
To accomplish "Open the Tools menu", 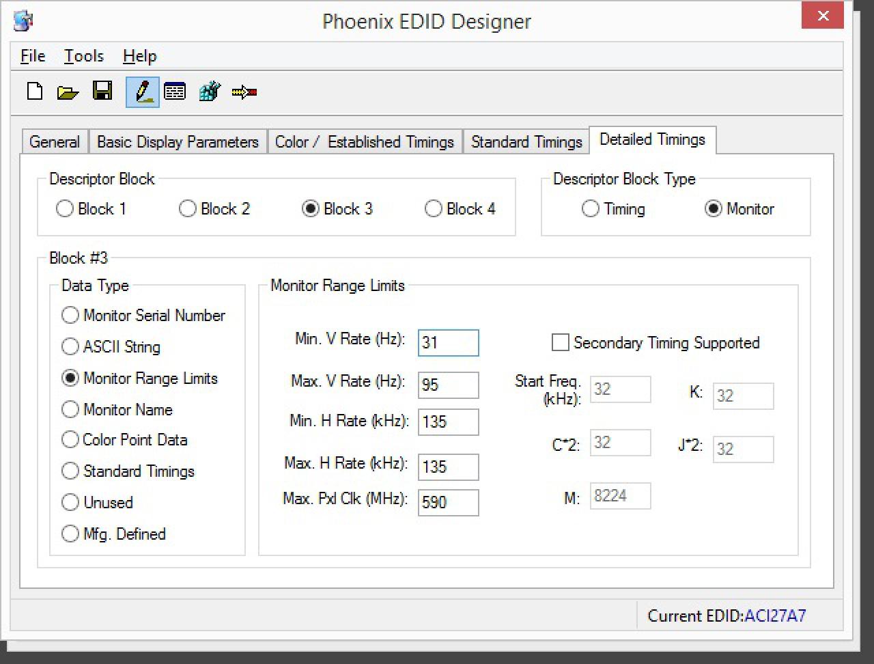I will click(84, 56).
